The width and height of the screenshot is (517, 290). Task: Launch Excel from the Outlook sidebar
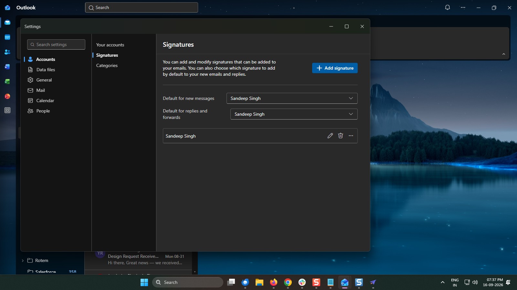(x=7, y=82)
